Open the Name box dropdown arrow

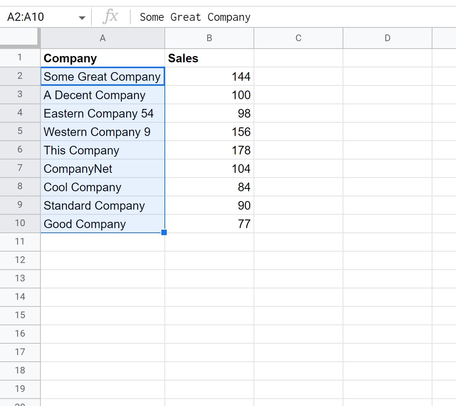coord(82,18)
